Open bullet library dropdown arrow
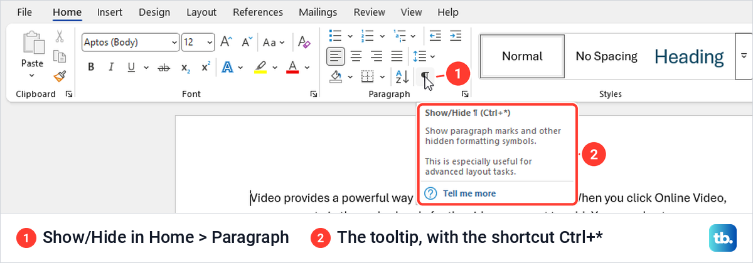753x263 pixels. tap(350, 36)
